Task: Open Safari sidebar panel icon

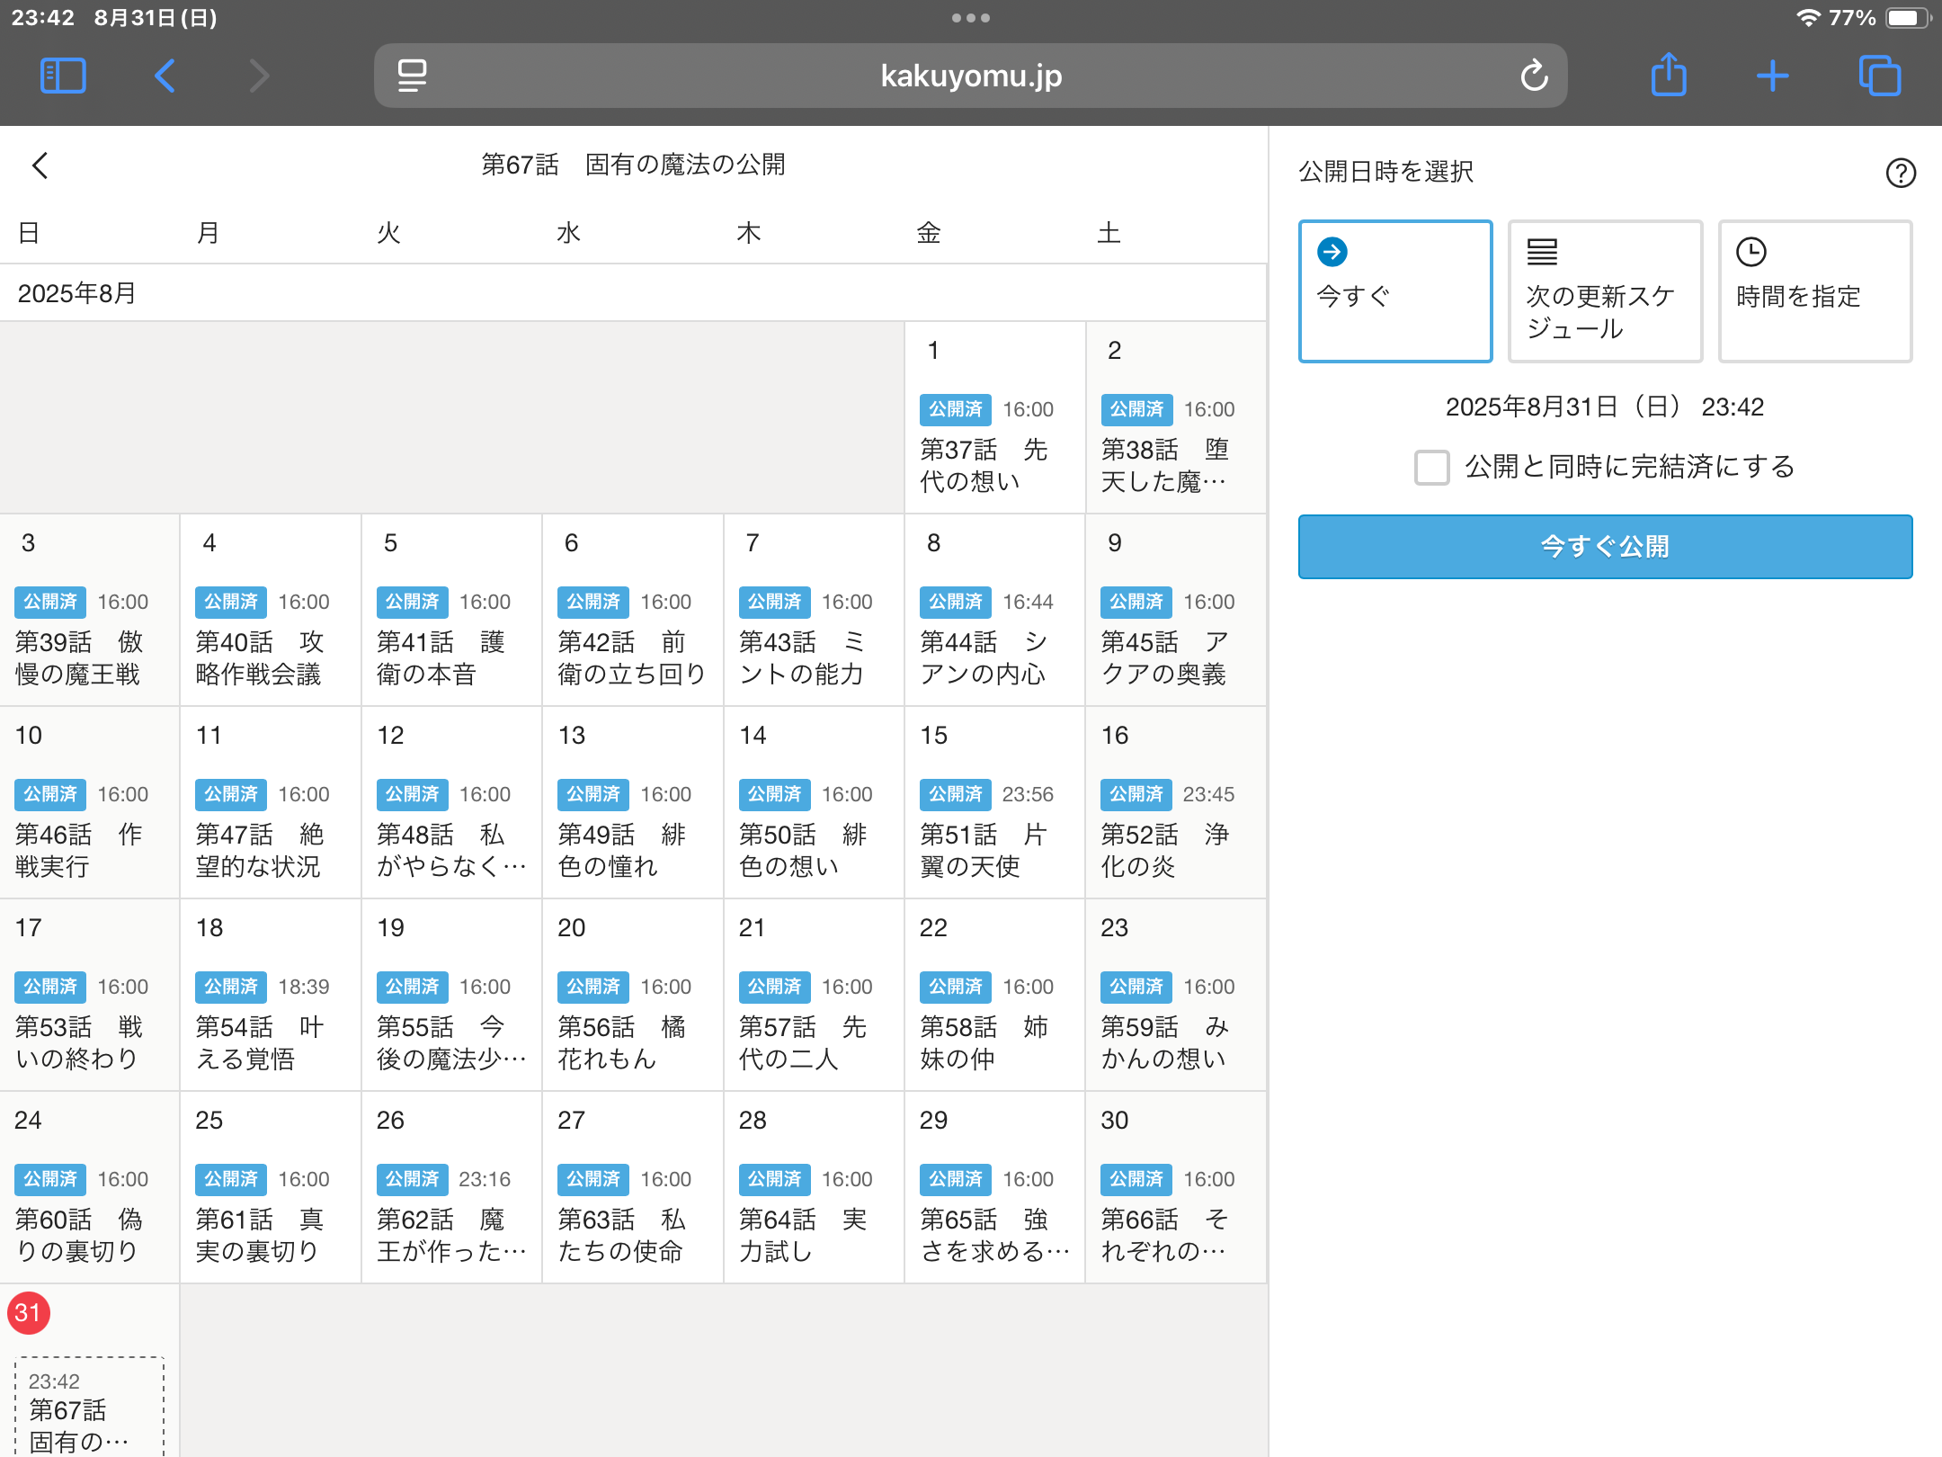Action: 63,76
